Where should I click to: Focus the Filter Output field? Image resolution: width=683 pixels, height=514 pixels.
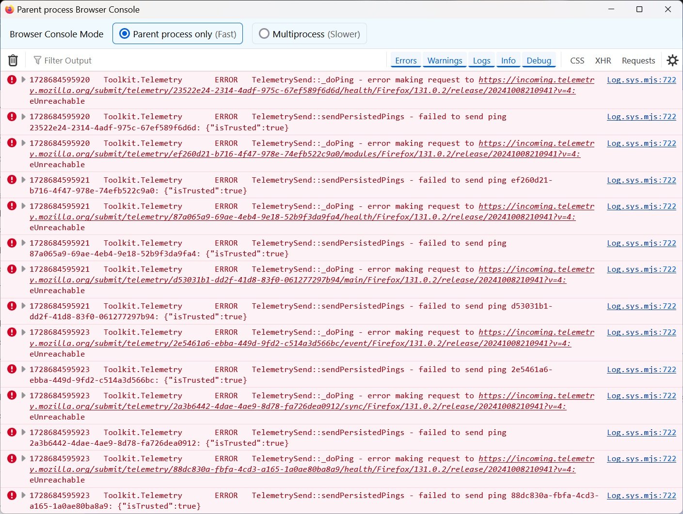208,61
